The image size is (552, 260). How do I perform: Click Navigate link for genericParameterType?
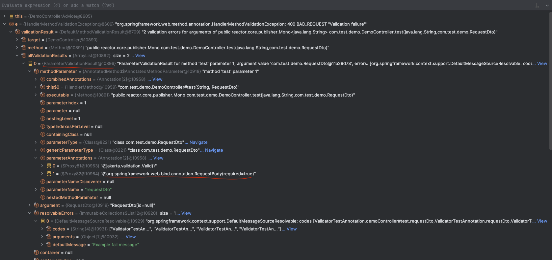coord(214,150)
